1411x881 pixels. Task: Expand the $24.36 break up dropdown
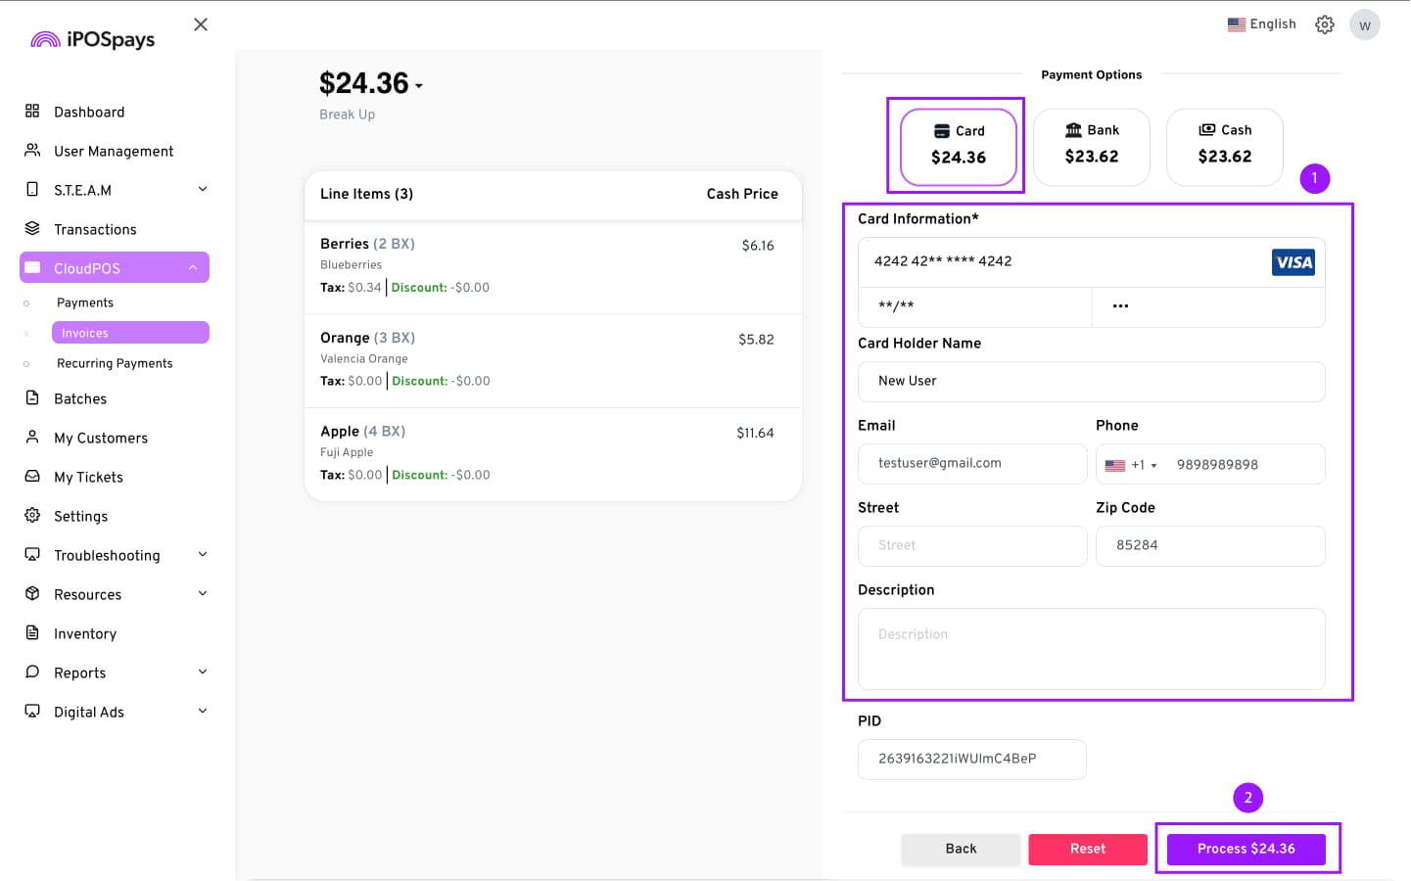click(419, 85)
